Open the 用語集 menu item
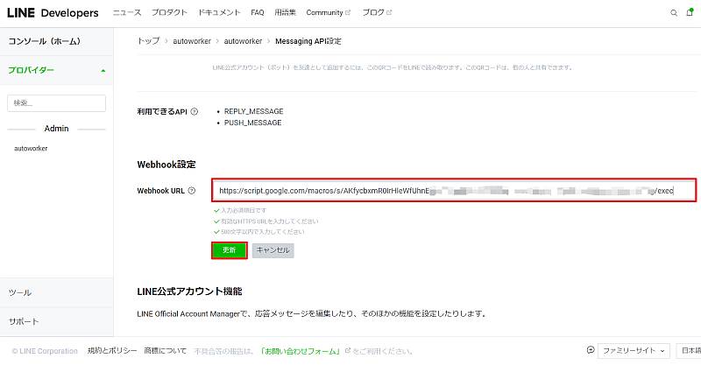 tap(286, 12)
